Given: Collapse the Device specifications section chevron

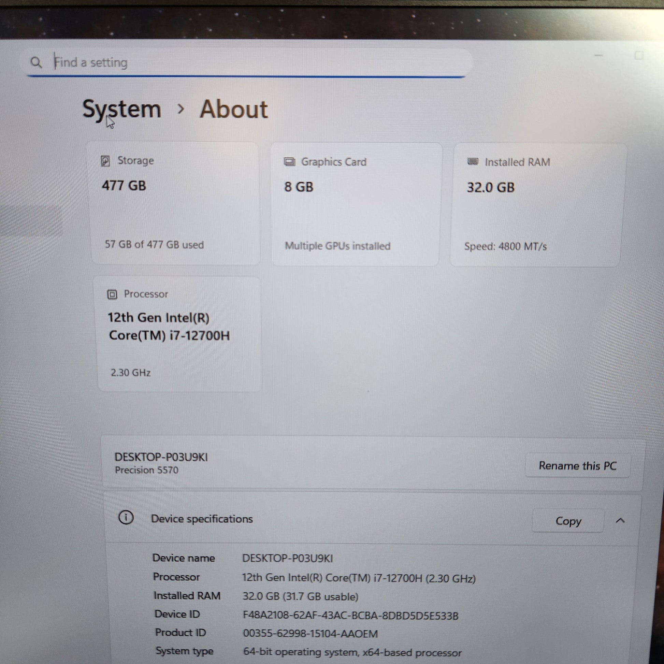Looking at the screenshot, I should 620,521.
